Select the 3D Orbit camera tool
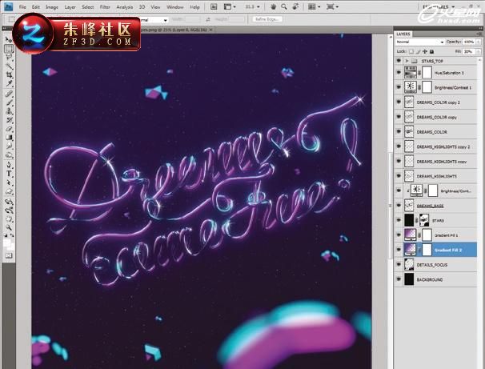This screenshot has width=485, height=369. click(9, 211)
